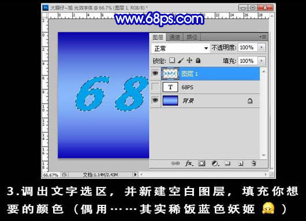
Task: Show the 68PS text layer
Action: [155, 87]
